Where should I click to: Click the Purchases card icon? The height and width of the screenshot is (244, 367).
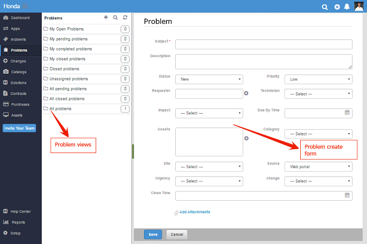(6, 104)
